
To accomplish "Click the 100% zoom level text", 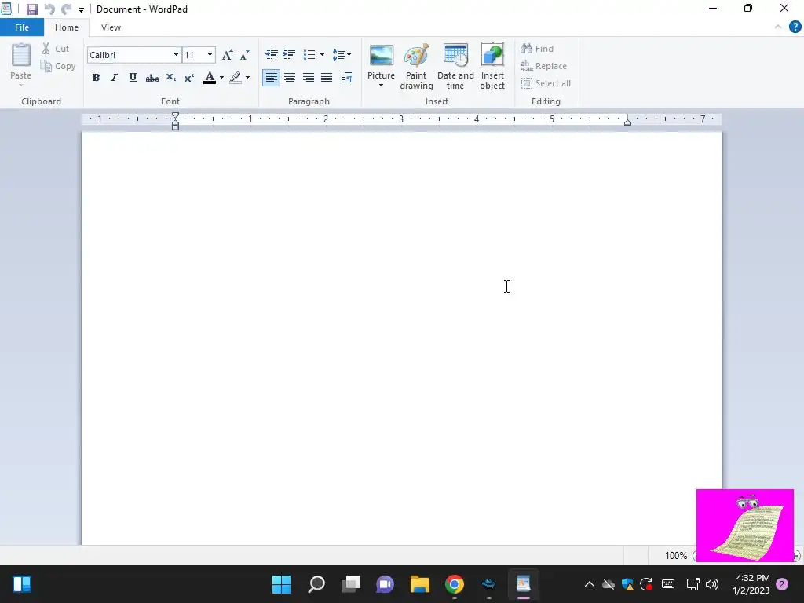I will pos(676,556).
